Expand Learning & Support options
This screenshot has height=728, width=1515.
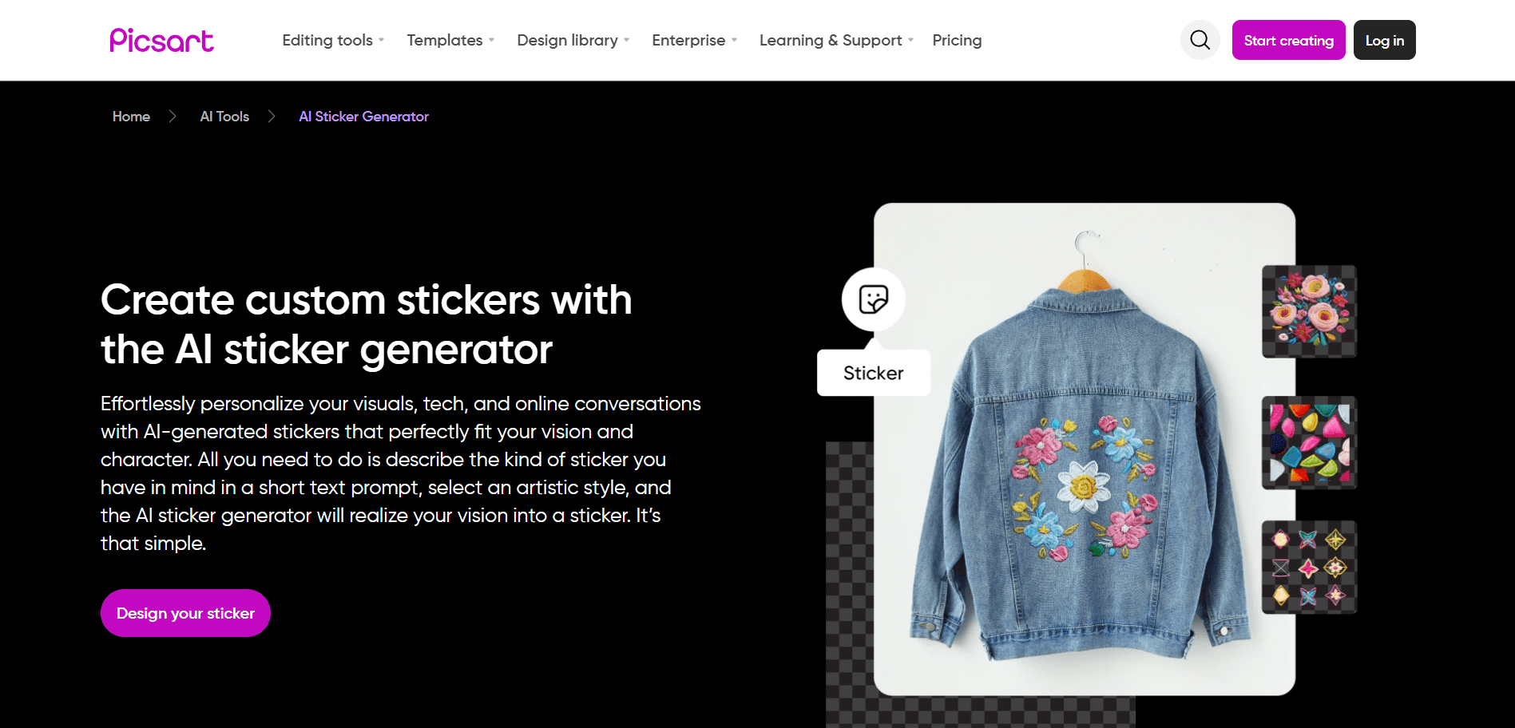(x=831, y=40)
